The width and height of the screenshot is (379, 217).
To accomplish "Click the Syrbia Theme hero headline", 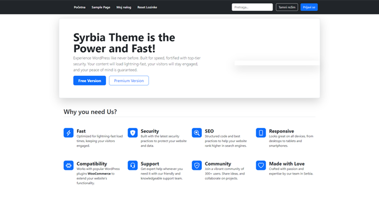I will tap(124, 43).
